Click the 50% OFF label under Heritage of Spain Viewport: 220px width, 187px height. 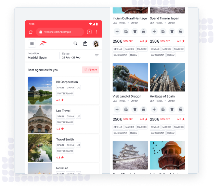pos(165,119)
